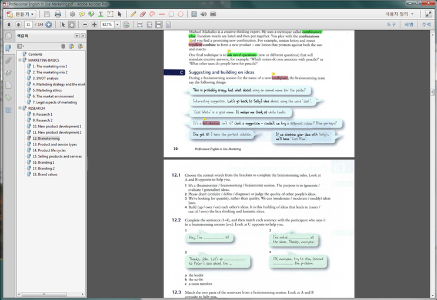Open the bookmark options menu dropdown
Viewport: 437px width, 300px height.
click(21, 46)
